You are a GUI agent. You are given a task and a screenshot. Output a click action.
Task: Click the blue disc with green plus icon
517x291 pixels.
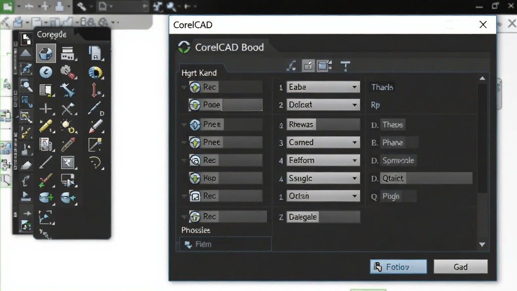46,198
